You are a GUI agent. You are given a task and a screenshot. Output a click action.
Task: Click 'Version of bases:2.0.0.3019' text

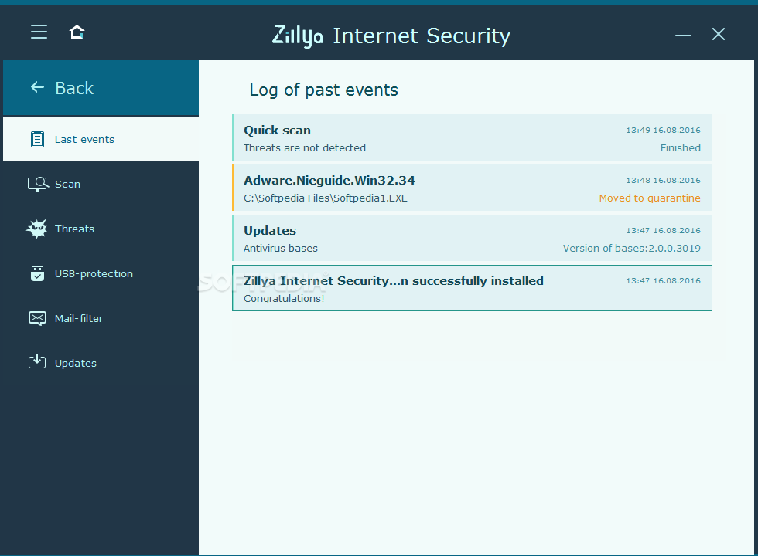point(631,249)
